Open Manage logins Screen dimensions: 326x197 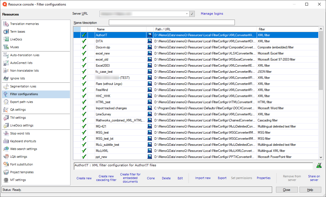click(212, 14)
